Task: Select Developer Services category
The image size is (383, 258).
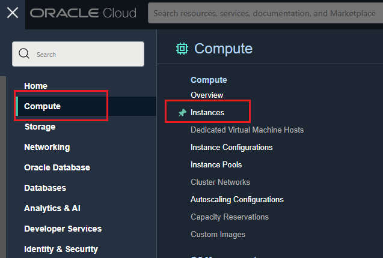Action: (x=63, y=229)
